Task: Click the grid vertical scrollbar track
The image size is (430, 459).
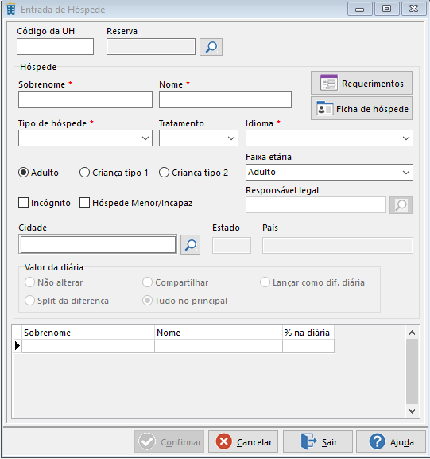Action: 413,371
